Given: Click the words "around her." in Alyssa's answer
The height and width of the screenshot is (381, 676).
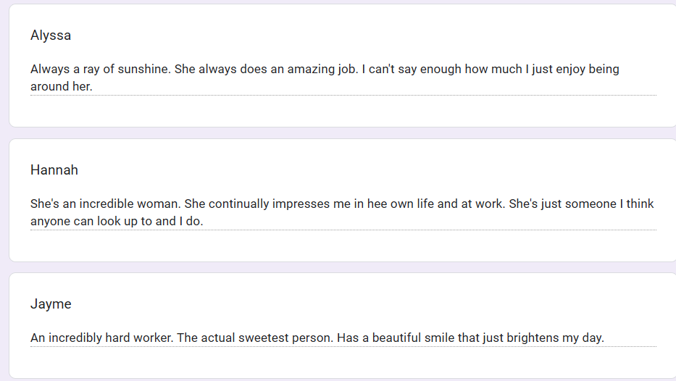Looking at the screenshot, I should click(62, 87).
